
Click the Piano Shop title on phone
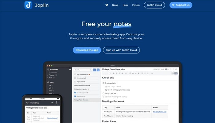[35, 103]
